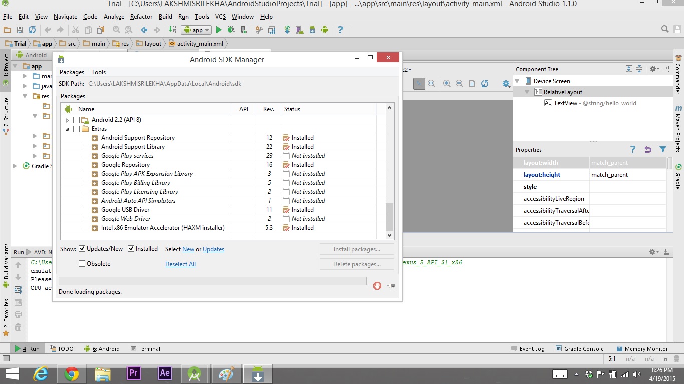Click the Deselect All link
The width and height of the screenshot is (684, 384).
point(180,264)
